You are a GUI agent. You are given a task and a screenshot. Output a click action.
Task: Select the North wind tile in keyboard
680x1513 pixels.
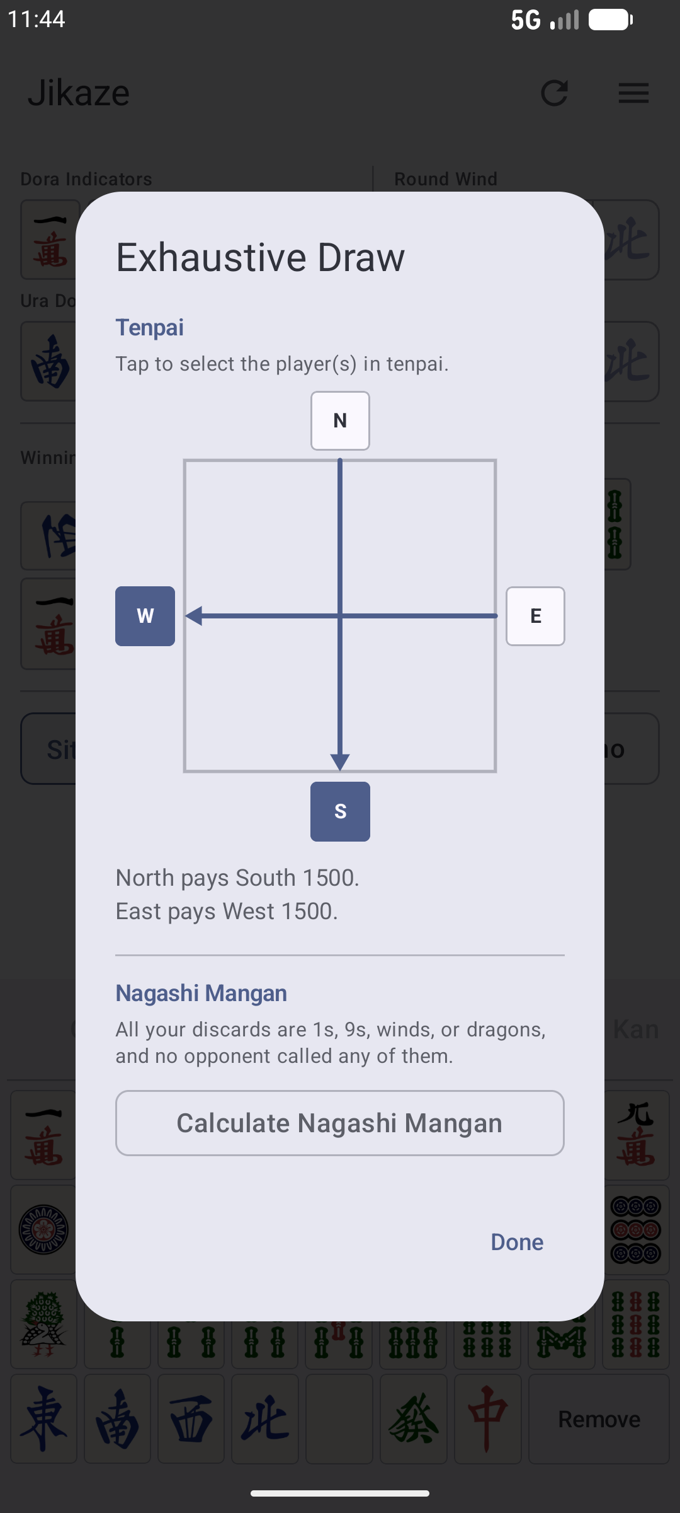point(264,1418)
